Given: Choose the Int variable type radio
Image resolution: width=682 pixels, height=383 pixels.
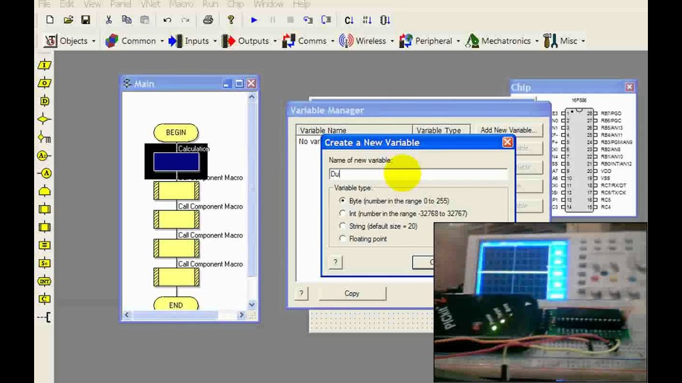Looking at the screenshot, I should [x=342, y=213].
